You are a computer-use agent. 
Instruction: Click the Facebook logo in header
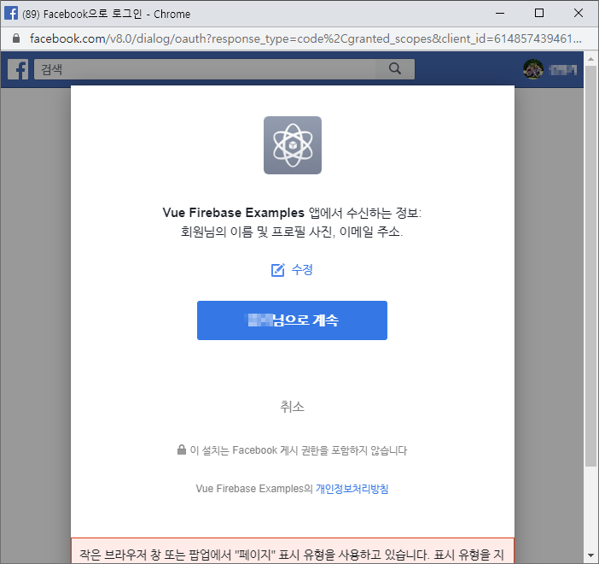(x=18, y=69)
